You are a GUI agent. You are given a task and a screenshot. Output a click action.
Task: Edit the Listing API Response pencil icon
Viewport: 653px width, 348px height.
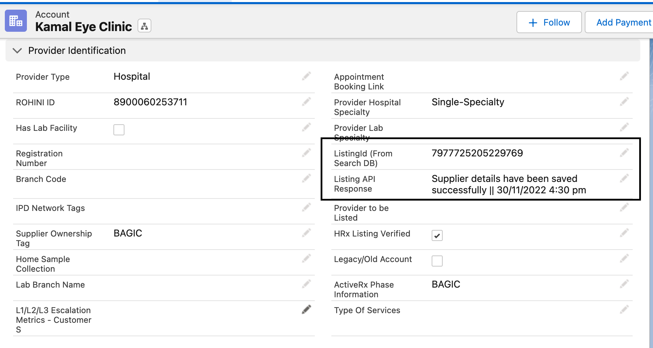(x=624, y=178)
